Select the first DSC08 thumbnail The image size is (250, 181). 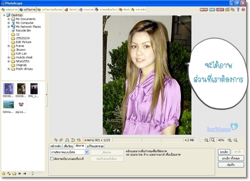[x=8, y=90]
